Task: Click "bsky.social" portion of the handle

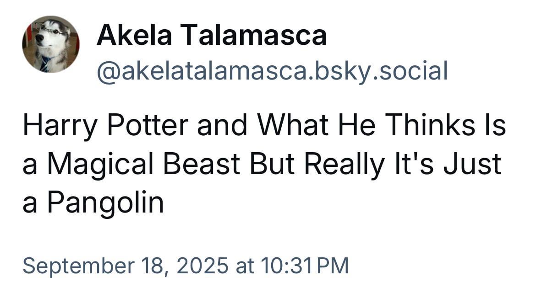Action: click(x=381, y=71)
